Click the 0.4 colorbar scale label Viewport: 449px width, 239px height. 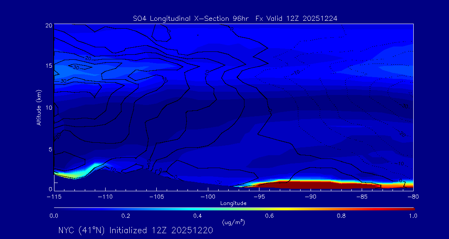197,216
